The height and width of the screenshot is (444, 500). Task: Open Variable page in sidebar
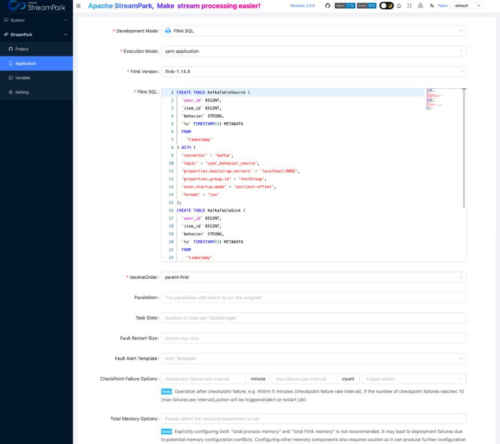tap(23, 78)
